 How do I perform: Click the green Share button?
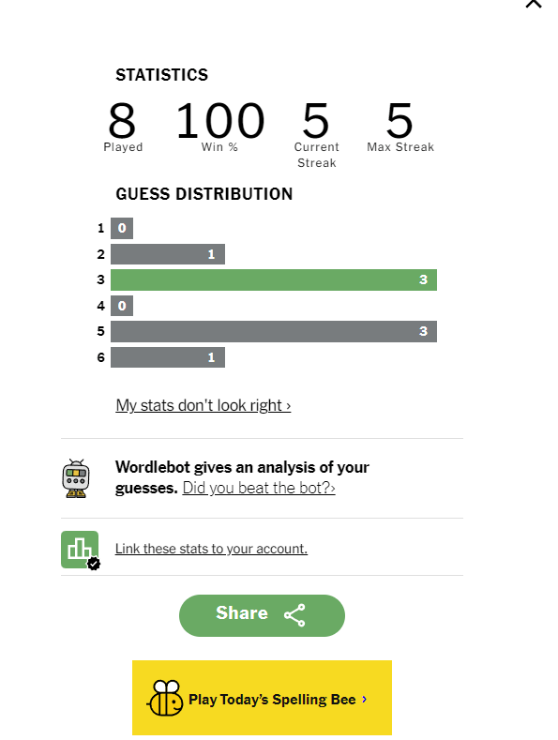click(x=262, y=615)
